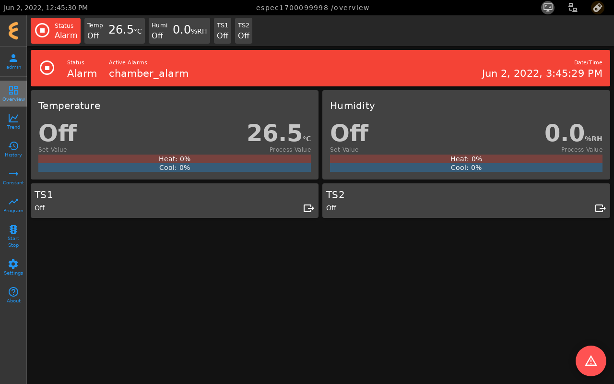Screen dimensions: 614x384
Task: Click the stop icon in the alarm banner
Action: click(x=47, y=68)
